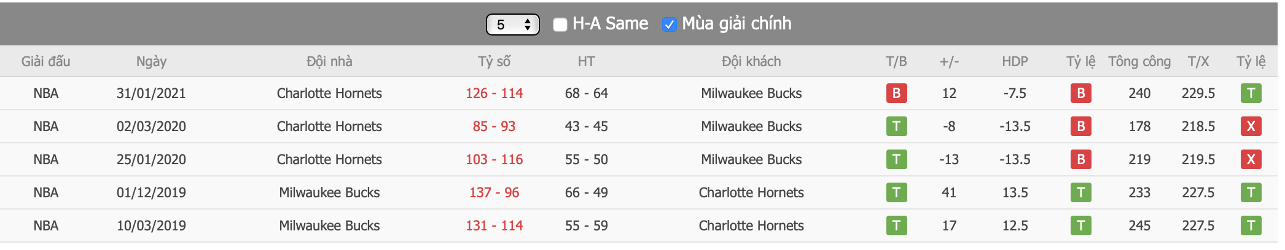
Task: Click the Tỷ số column header
Action: pos(494,61)
